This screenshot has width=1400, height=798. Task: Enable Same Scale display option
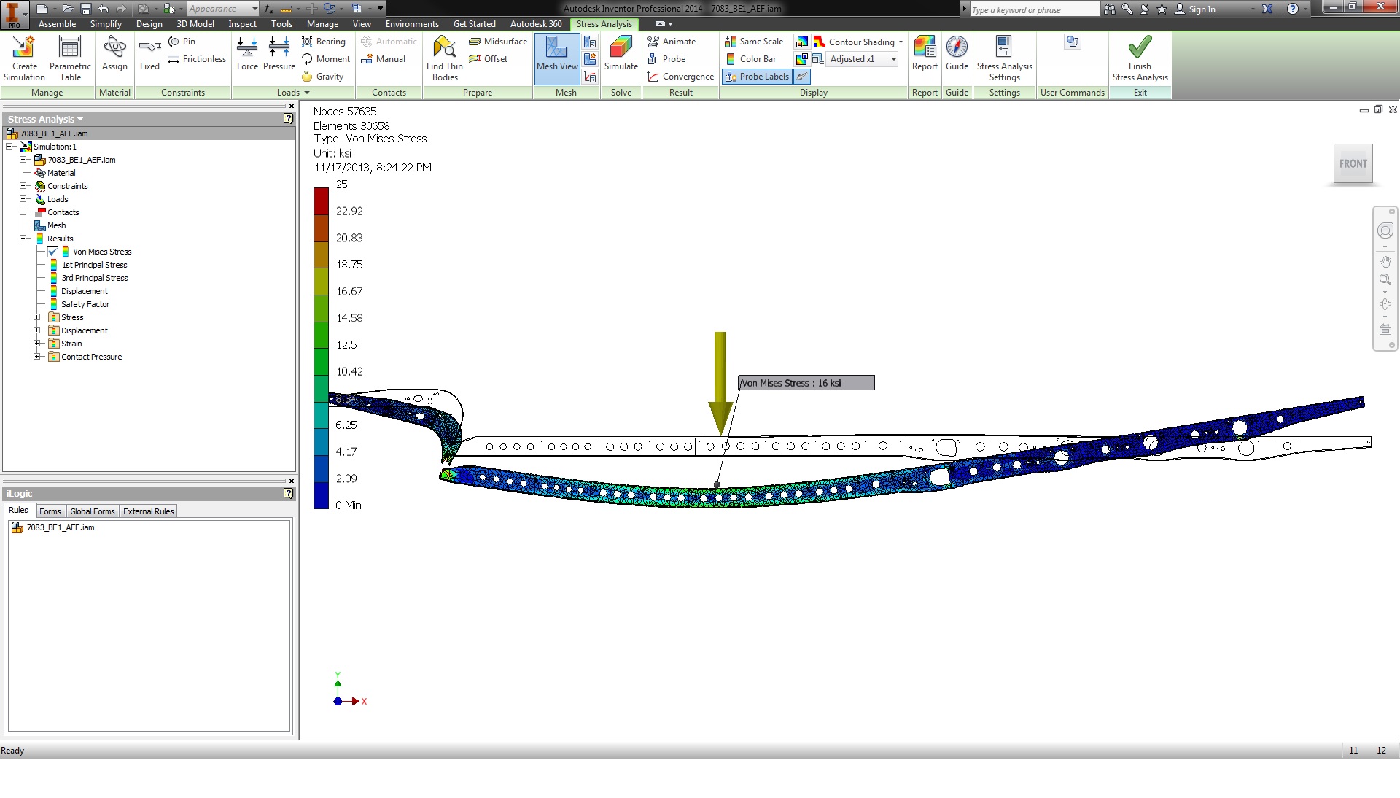pos(753,42)
